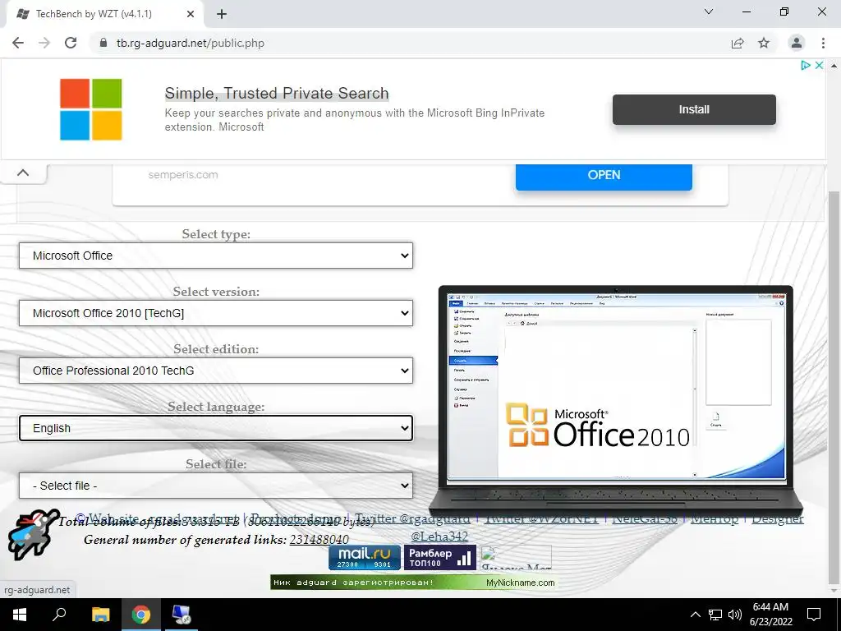Share this page icon in address bar
841x631 pixels.
tap(738, 43)
